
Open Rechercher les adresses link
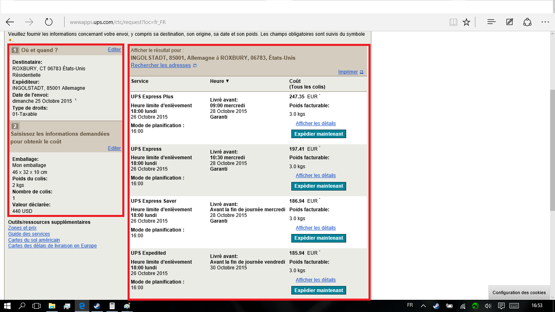coord(160,65)
